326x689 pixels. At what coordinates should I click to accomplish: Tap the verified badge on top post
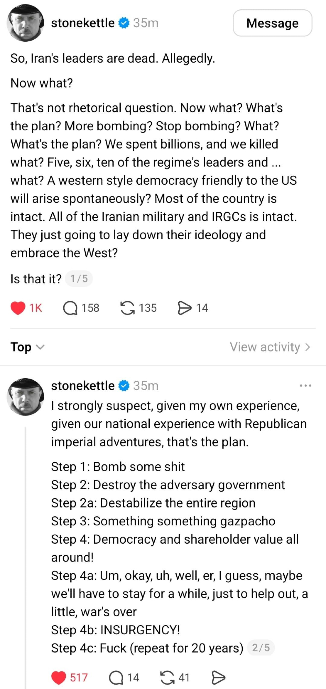coord(124,23)
